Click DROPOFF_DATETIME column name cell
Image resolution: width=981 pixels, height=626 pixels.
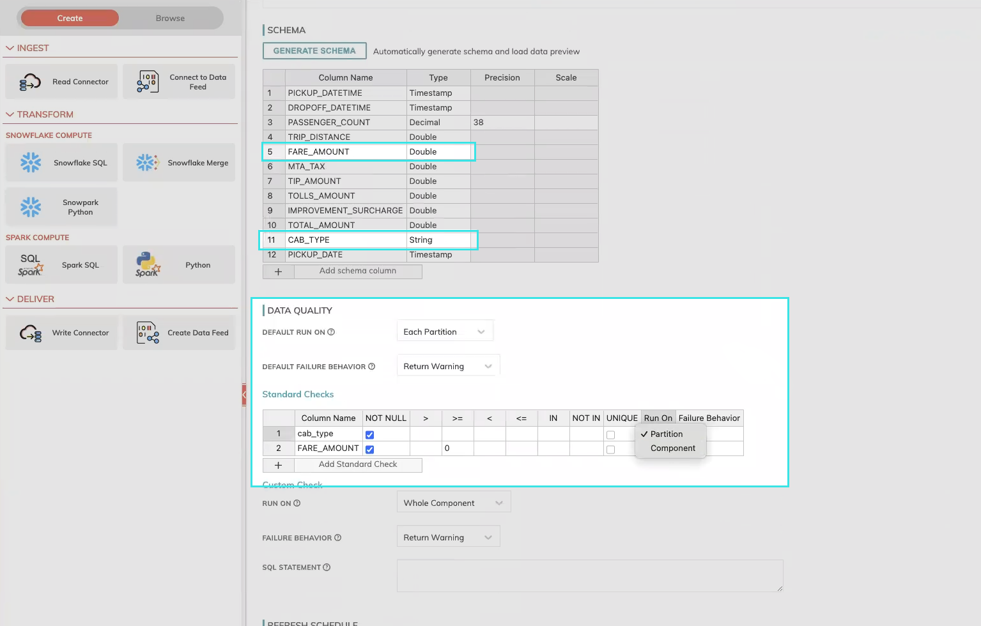[346, 107]
